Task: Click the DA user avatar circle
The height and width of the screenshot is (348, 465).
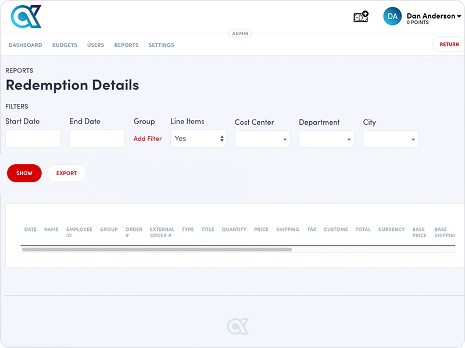Action: click(392, 17)
